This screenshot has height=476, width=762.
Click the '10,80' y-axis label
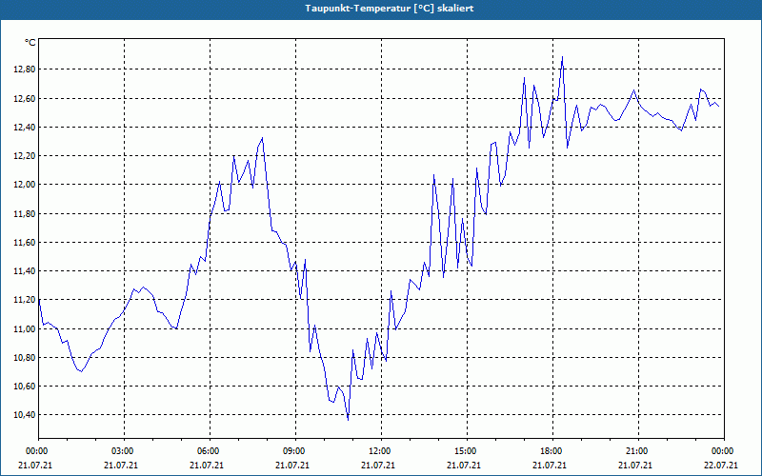[x=25, y=358]
